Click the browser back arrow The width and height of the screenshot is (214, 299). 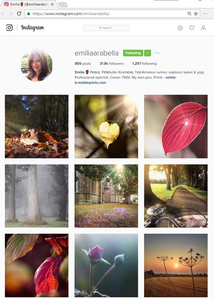(x=3, y=14)
